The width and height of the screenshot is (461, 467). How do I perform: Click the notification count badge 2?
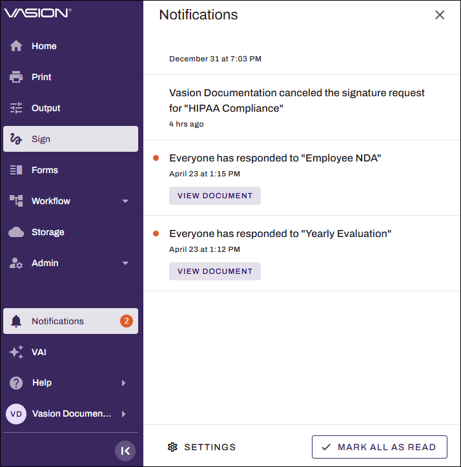[127, 321]
